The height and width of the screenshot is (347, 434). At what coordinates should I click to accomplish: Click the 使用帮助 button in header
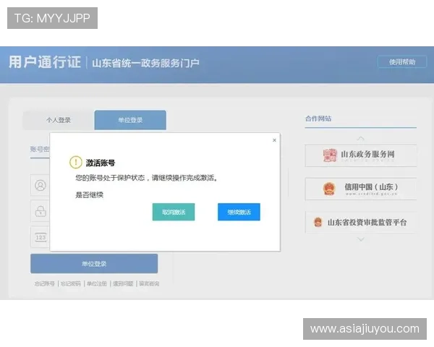click(402, 62)
